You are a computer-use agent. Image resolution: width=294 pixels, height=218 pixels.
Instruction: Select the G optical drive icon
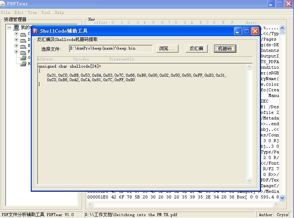click(x=23, y=58)
